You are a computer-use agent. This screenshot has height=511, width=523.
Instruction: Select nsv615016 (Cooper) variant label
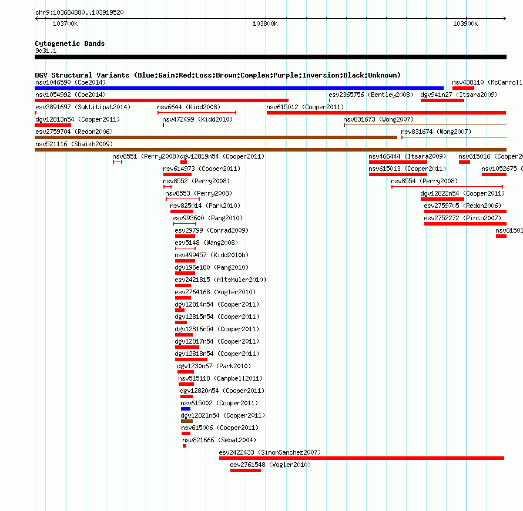click(491, 156)
